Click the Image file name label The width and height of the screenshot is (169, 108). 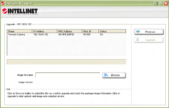(x=25, y=75)
